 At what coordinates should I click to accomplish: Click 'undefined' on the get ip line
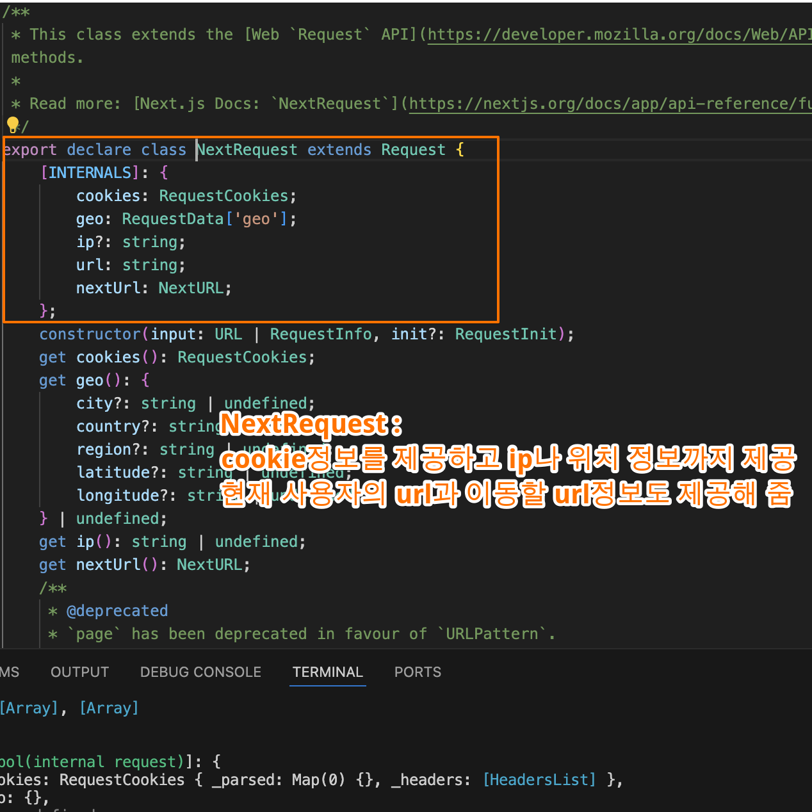256,542
